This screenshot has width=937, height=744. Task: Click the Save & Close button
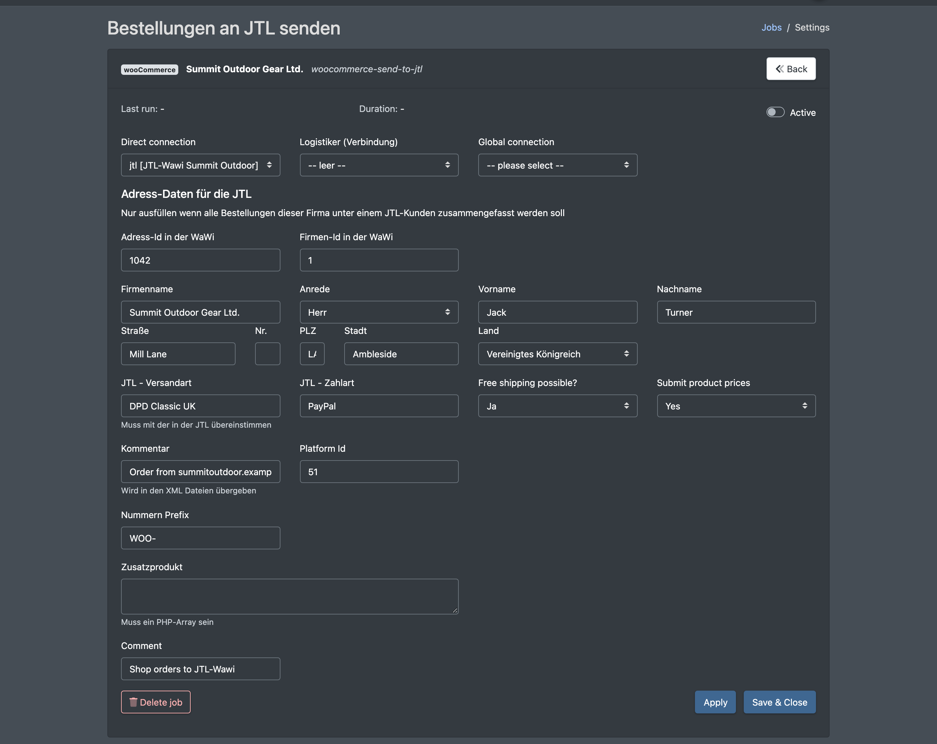coord(779,702)
